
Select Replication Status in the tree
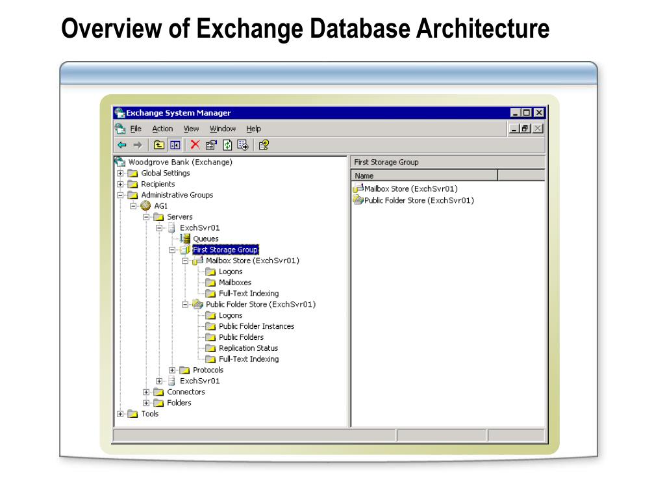pyautogui.click(x=249, y=348)
